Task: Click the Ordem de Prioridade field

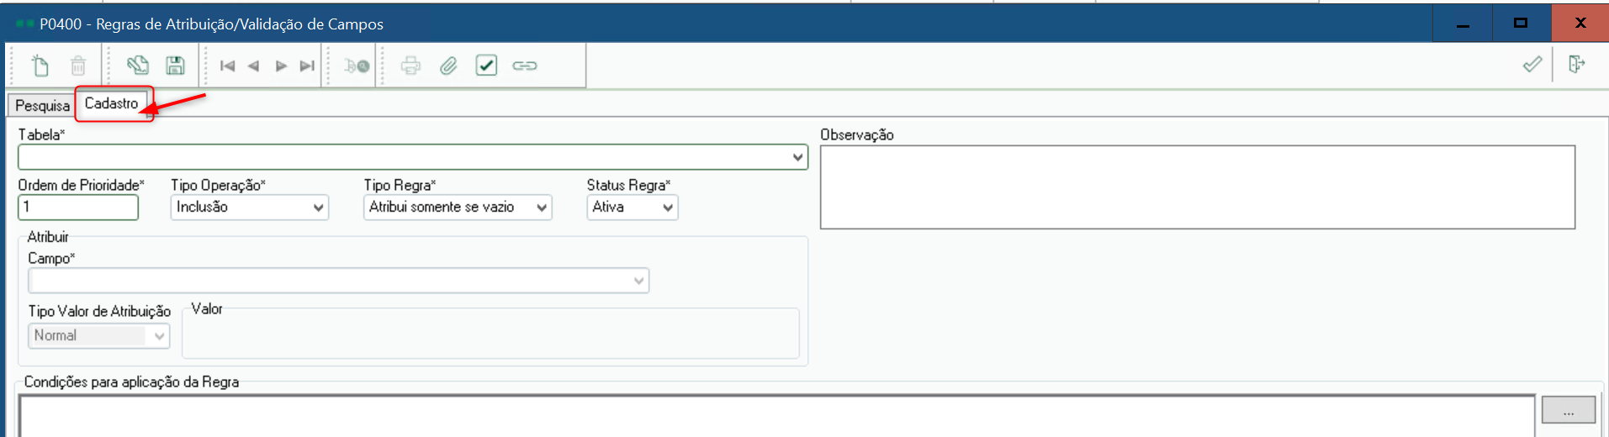Action: [x=78, y=208]
